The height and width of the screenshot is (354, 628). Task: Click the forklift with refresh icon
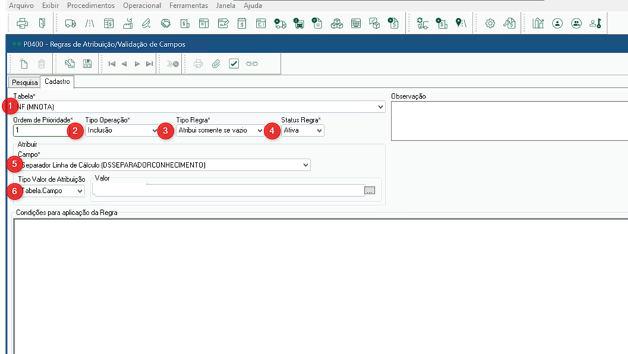pyautogui.click(x=422, y=24)
